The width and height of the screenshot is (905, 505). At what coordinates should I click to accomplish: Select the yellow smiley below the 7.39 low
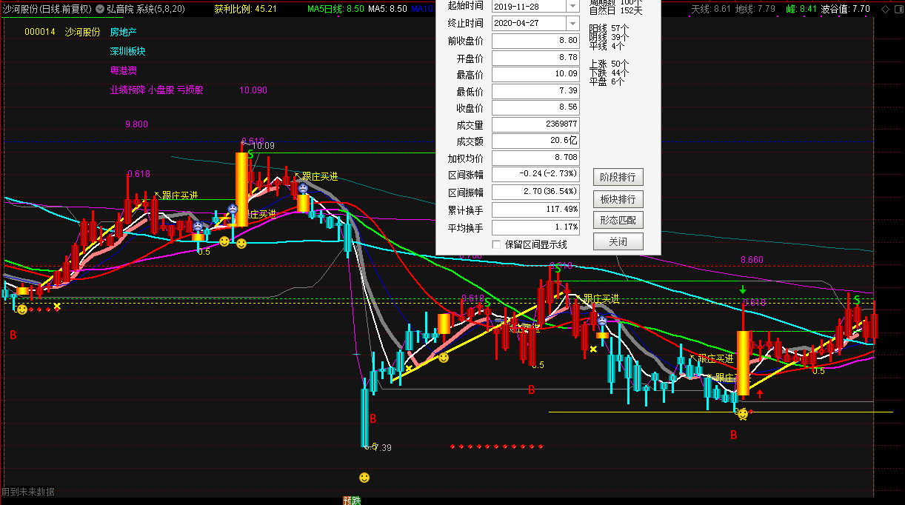pyautogui.click(x=364, y=478)
